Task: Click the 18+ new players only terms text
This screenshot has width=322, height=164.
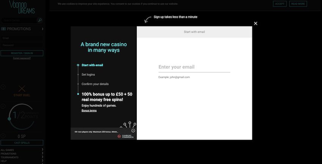Action: point(96,132)
